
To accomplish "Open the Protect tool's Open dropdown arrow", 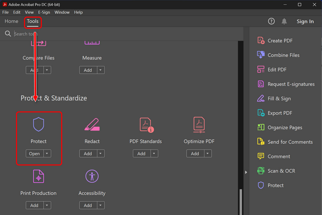I will point(47,153).
